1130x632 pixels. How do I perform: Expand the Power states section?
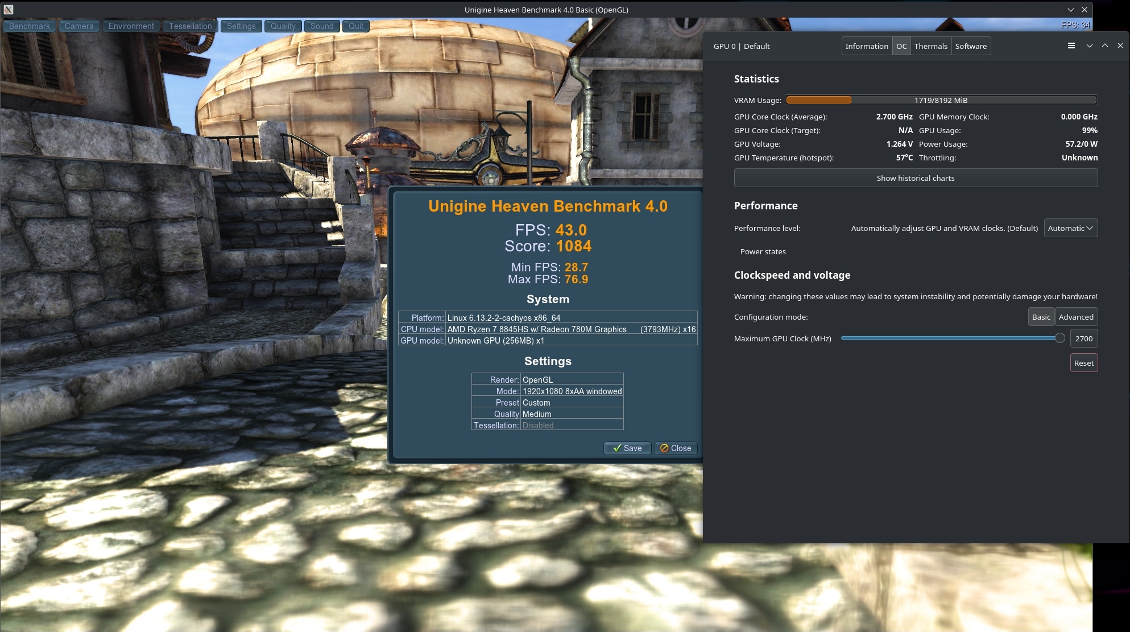coord(763,251)
